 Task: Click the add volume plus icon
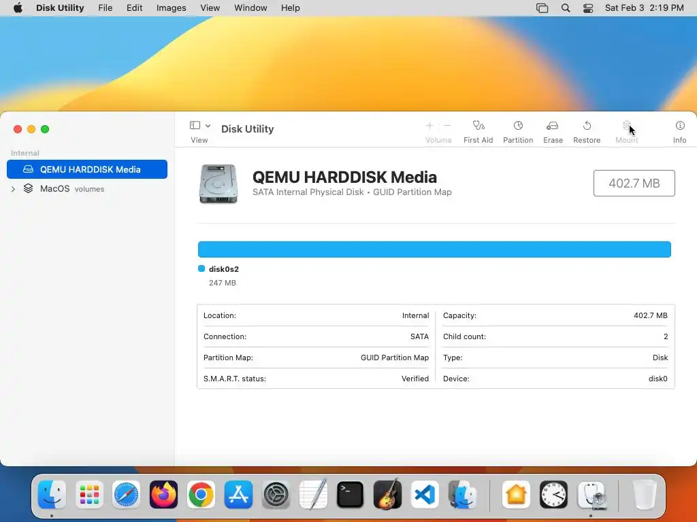429,126
